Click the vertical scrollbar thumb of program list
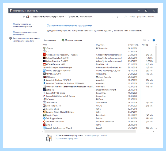166x151 pixels. coord(156,54)
